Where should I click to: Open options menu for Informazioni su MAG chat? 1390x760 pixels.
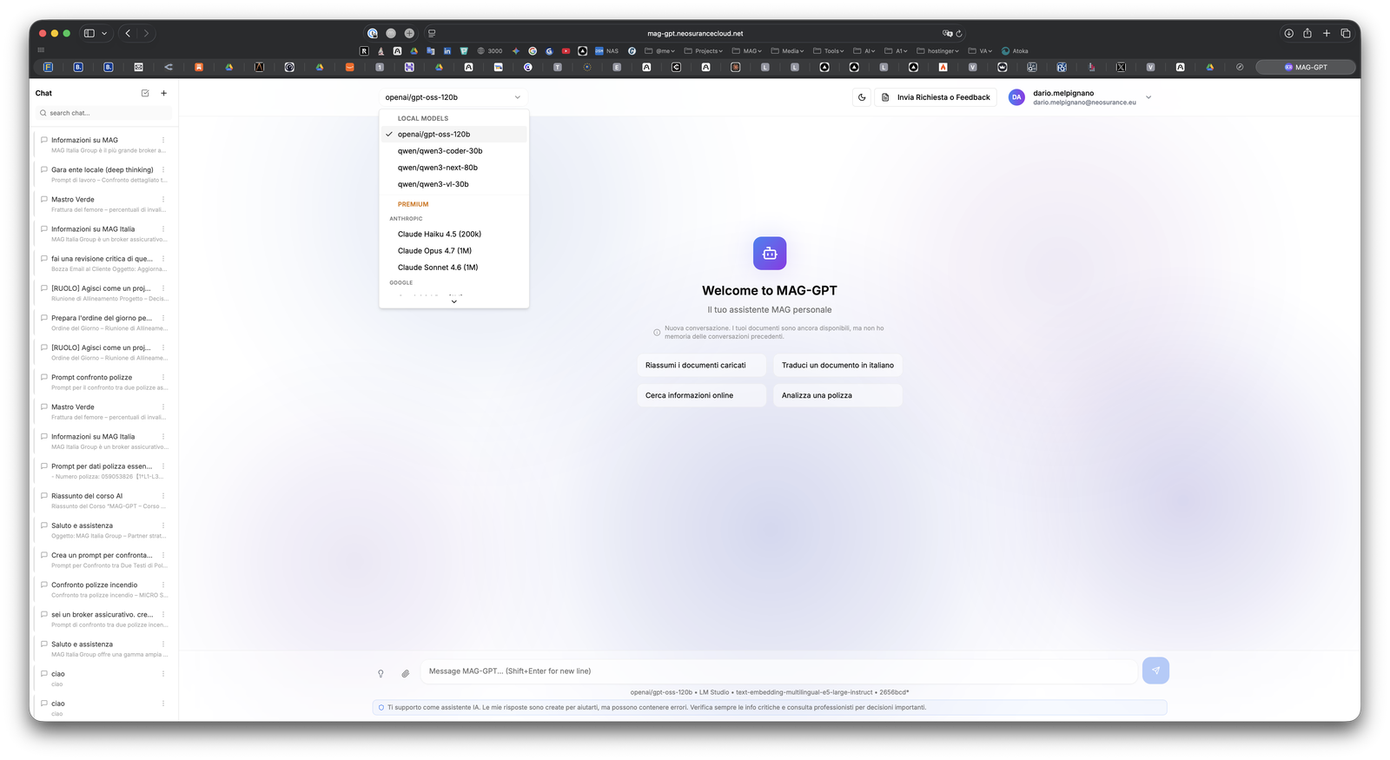tap(163, 140)
